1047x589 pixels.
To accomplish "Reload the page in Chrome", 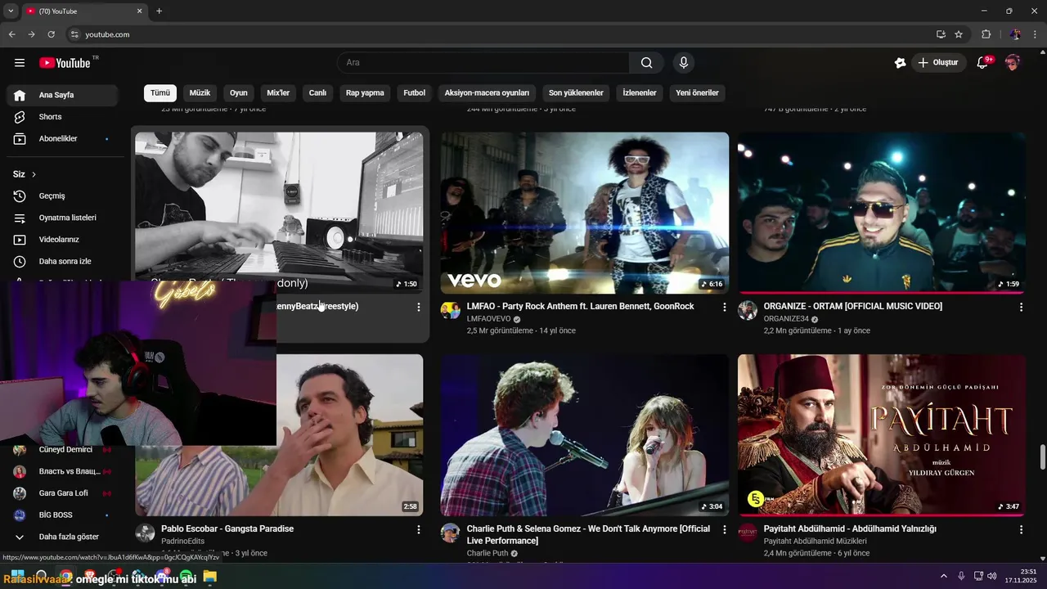I will 51,34.
